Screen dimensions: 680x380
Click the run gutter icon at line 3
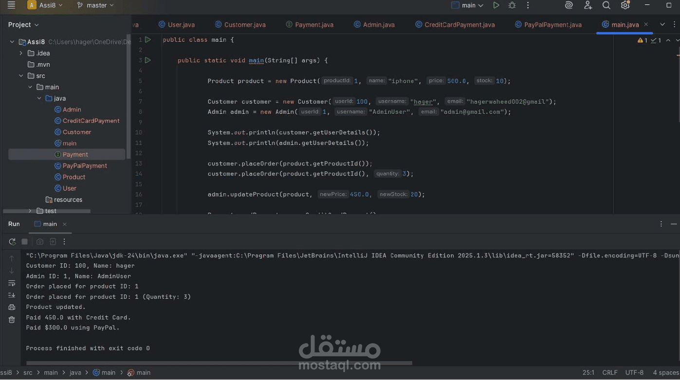[148, 60]
